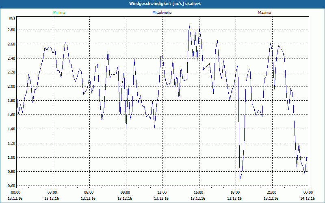Click the 2,20 y-axis value
The width and height of the screenshot is (325, 203).
[12, 72]
